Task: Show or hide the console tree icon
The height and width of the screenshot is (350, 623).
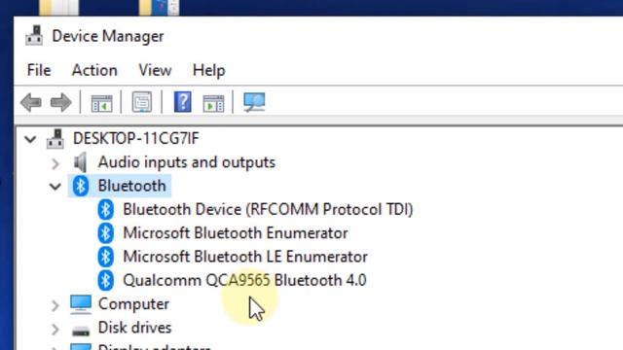Action: coord(101,102)
